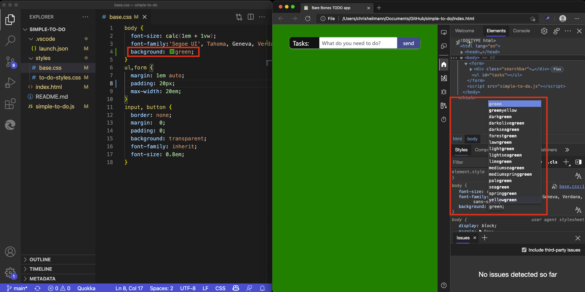Open the browser profile avatar
The height and width of the screenshot is (292, 585).
click(563, 19)
